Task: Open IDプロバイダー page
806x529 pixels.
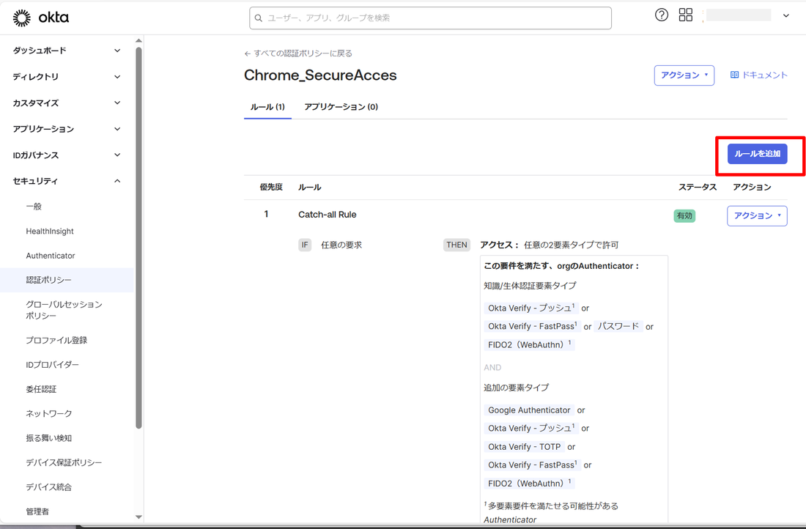Action: coord(53,365)
